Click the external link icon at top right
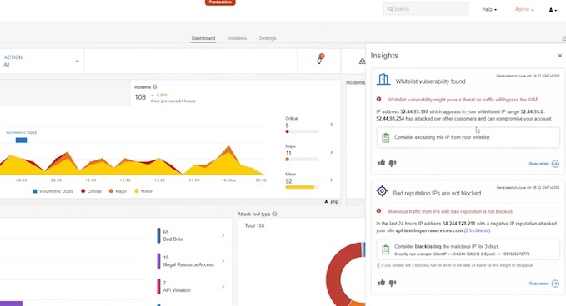 click(x=563, y=38)
